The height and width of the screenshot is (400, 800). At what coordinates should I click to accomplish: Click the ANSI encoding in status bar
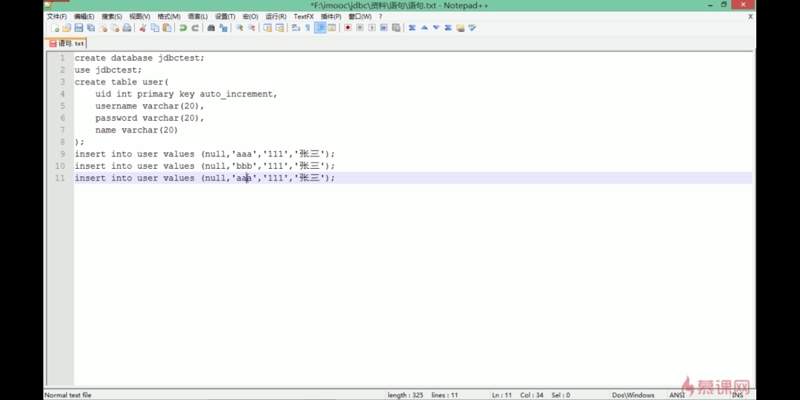[x=677, y=395]
